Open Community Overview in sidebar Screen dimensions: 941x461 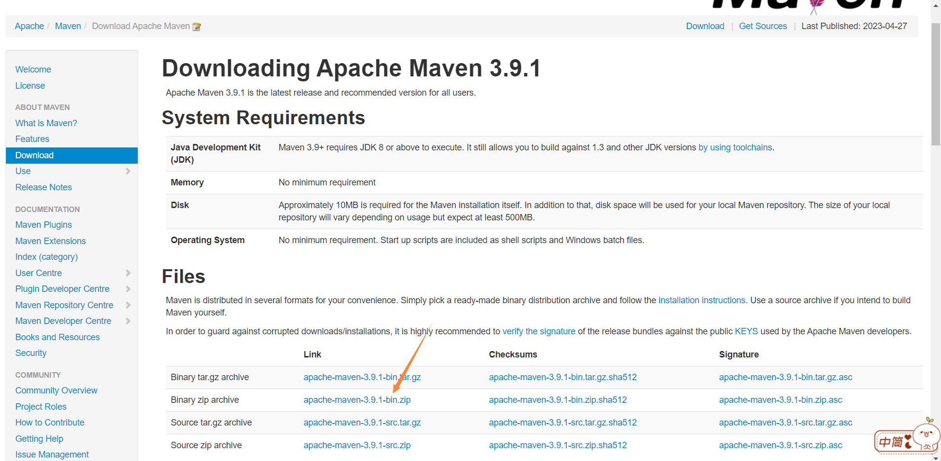coord(56,390)
